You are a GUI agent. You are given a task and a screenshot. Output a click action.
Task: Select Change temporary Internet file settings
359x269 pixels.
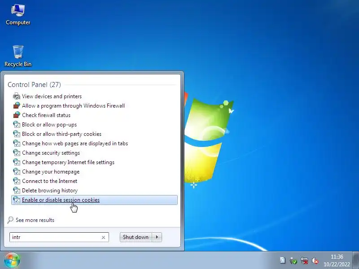point(68,162)
